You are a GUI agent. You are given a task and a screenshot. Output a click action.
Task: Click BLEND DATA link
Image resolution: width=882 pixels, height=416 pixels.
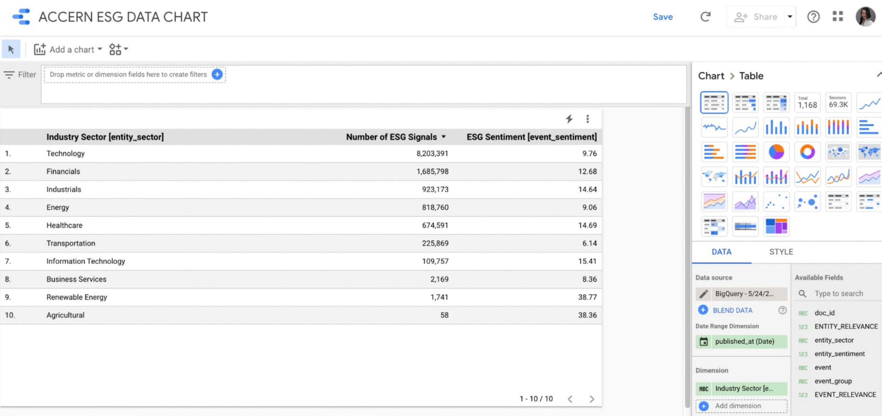732,311
